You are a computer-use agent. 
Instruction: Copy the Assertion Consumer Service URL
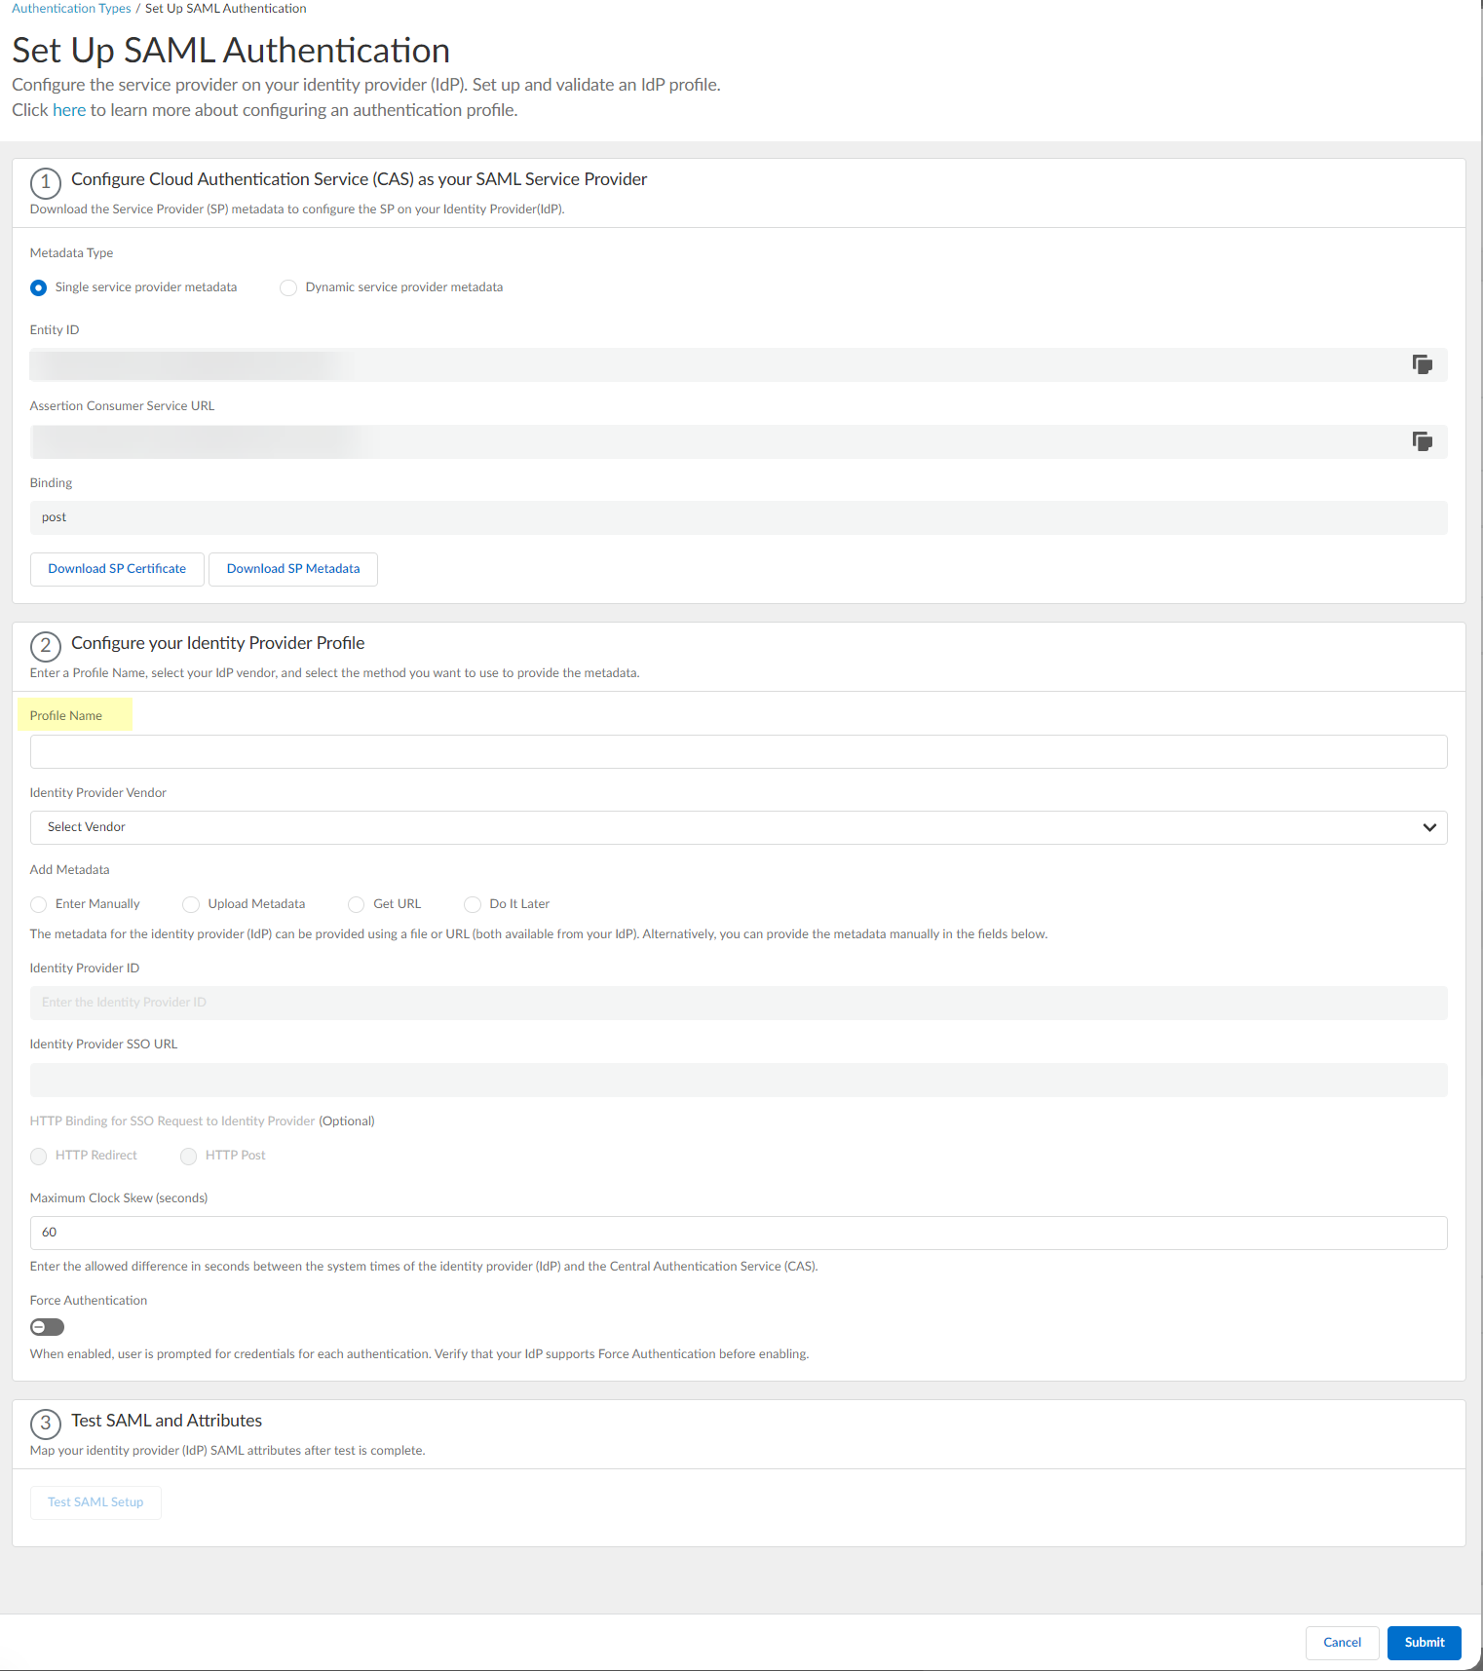coord(1422,441)
